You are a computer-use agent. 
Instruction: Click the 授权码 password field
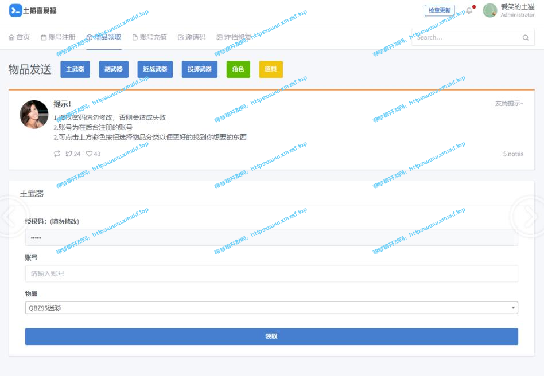point(271,237)
